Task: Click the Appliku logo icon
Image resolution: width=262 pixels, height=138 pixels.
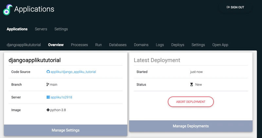Action: (x=8, y=10)
